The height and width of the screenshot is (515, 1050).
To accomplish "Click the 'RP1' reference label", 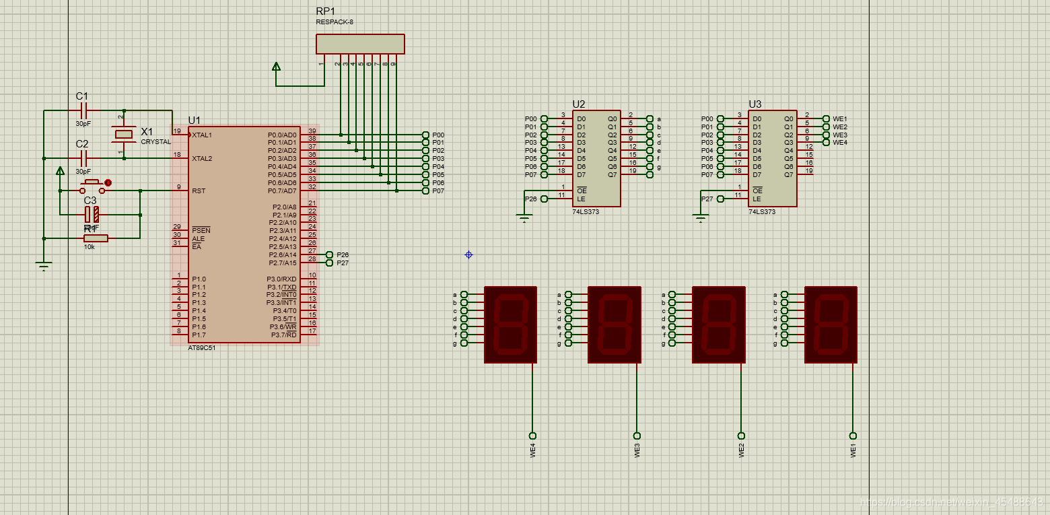I will (325, 11).
